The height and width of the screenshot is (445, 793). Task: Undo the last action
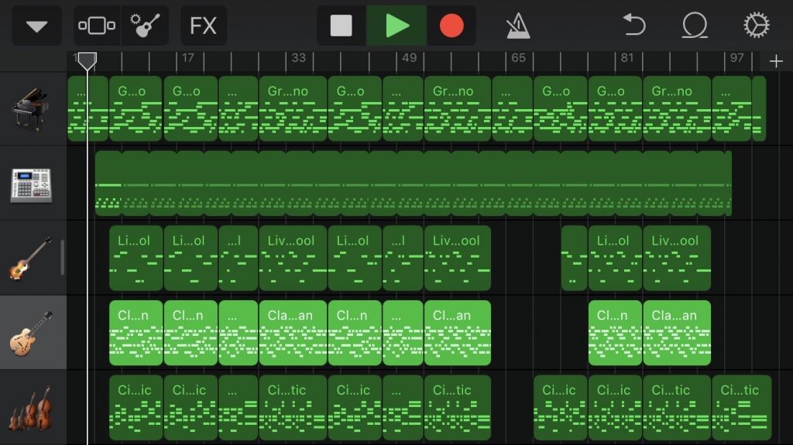click(633, 26)
